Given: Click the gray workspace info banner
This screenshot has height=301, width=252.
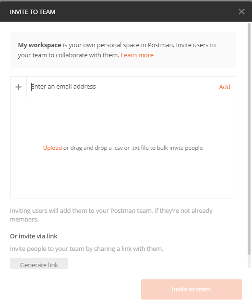Looking at the screenshot, I should tap(123, 50).
